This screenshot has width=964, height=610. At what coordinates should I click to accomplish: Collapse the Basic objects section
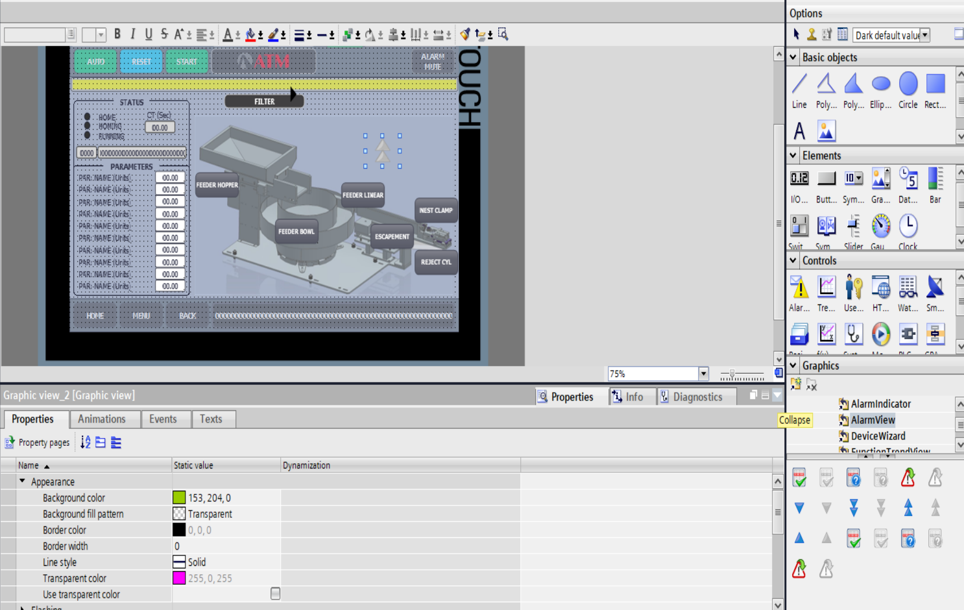click(x=793, y=57)
